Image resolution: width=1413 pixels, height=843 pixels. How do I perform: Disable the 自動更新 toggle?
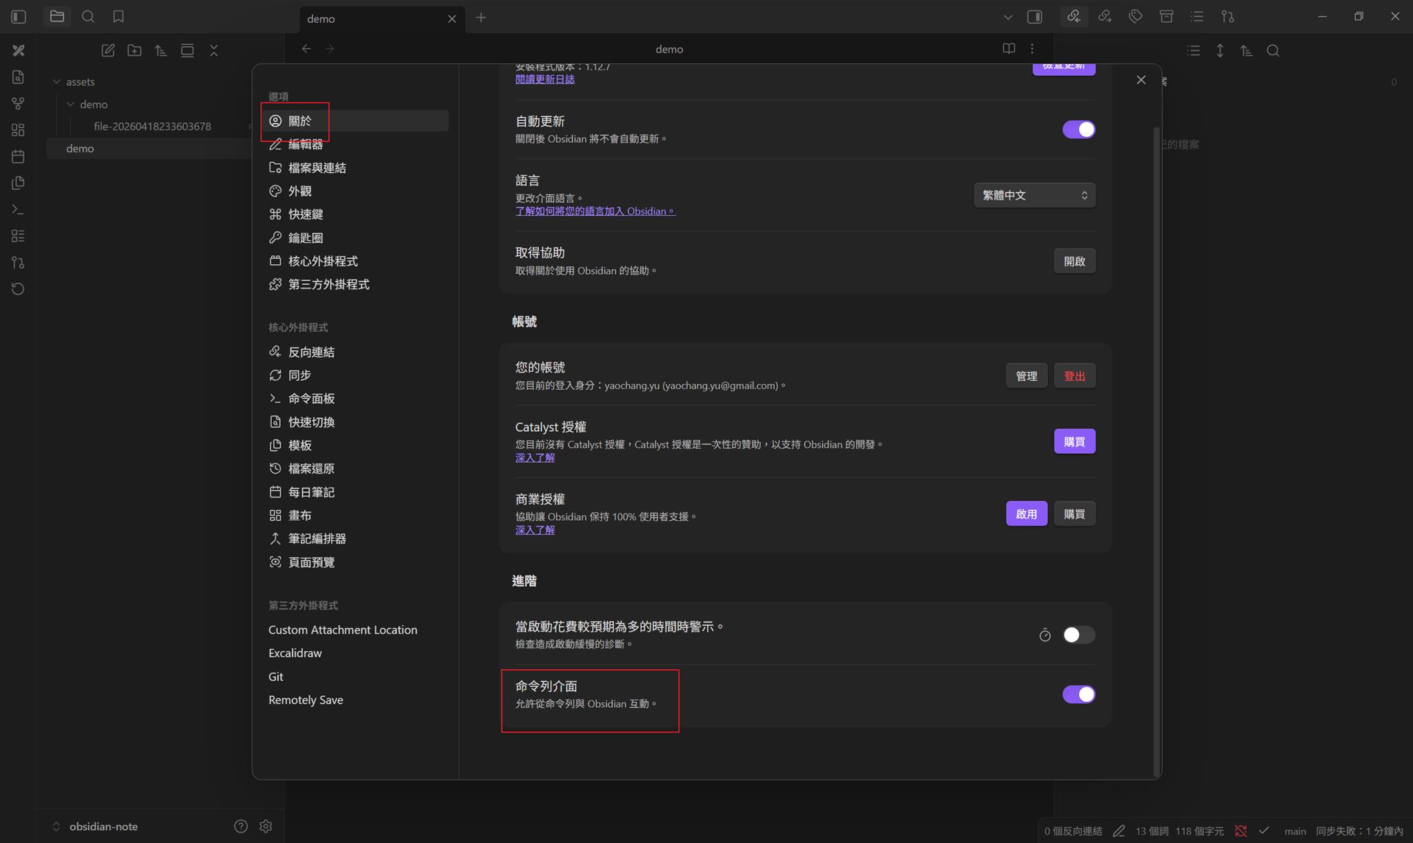point(1078,130)
